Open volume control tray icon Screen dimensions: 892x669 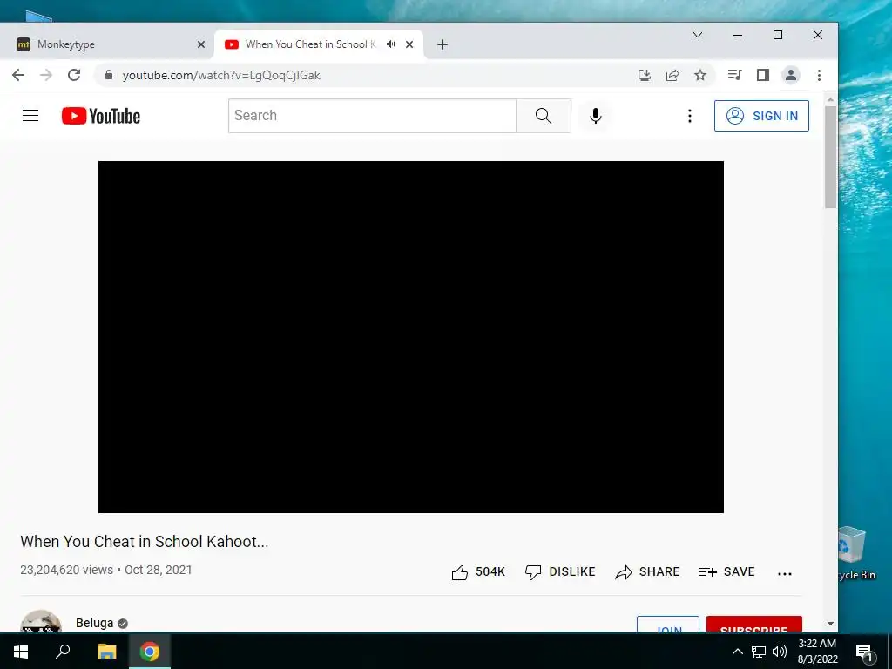coord(780,652)
